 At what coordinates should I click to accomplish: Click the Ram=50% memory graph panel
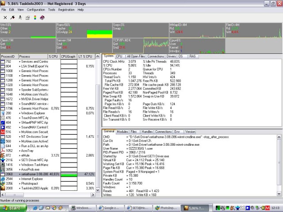(84, 30)
